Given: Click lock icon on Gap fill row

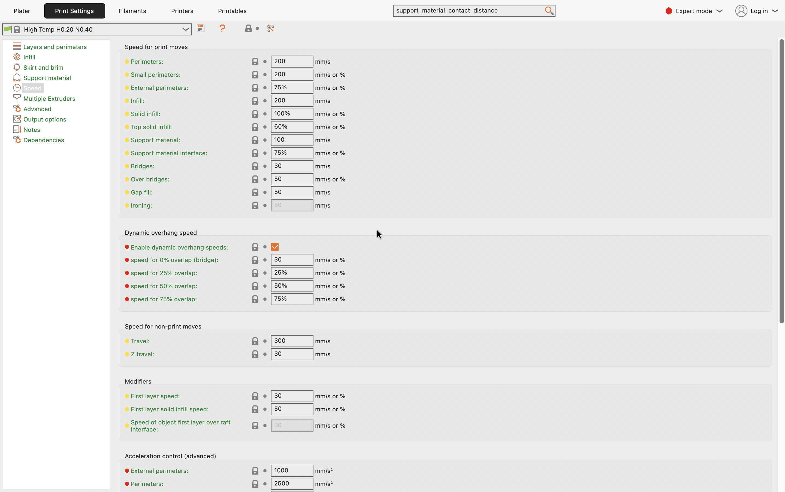Looking at the screenshot, I should [x=255, y=192].
